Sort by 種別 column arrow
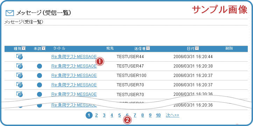 click(x=24, y=48)
